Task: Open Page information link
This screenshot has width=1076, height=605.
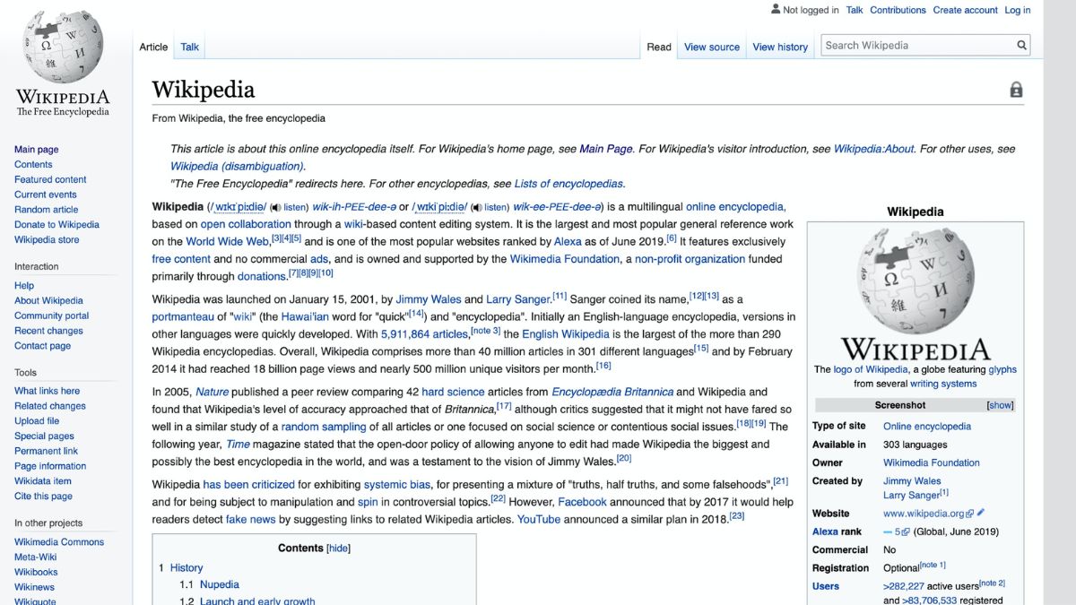Action: point(50,466)
